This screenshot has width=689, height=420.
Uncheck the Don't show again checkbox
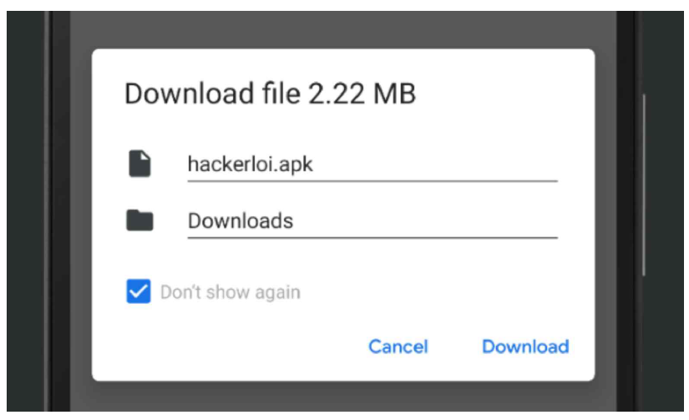coord(138,292)
